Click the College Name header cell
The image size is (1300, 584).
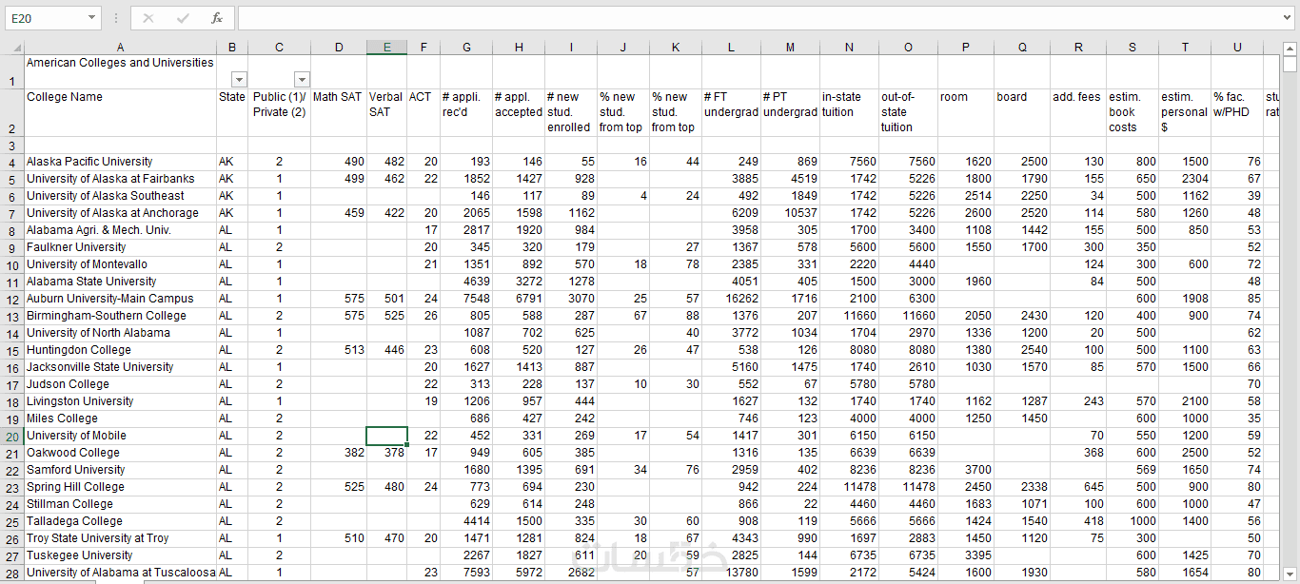[120, 112]
